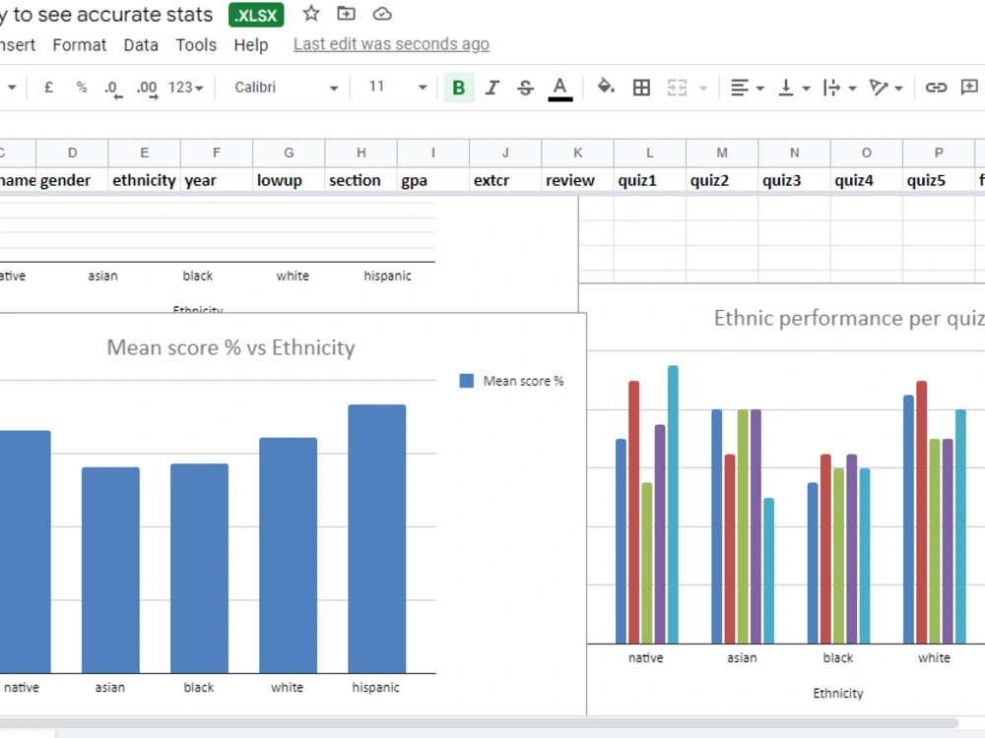985x738 pixels.
Task: Select the gpa header cell
Action: coord(432,180)
